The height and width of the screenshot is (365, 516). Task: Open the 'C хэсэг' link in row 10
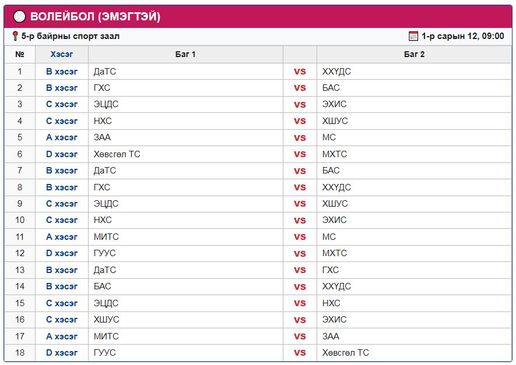point(62,220)
